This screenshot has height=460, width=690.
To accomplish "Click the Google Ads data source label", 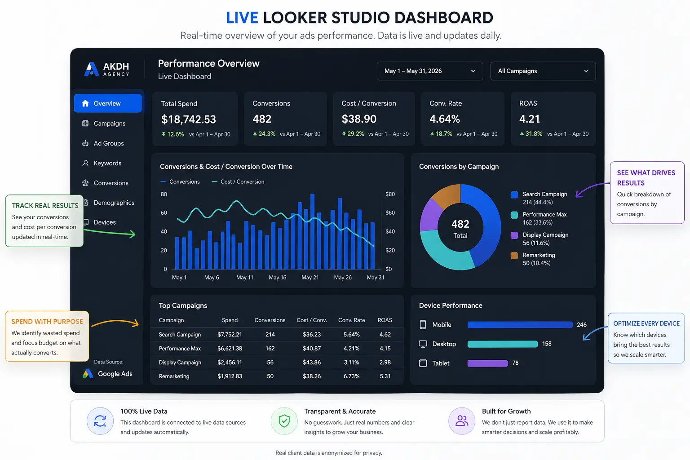I will 115,374.
